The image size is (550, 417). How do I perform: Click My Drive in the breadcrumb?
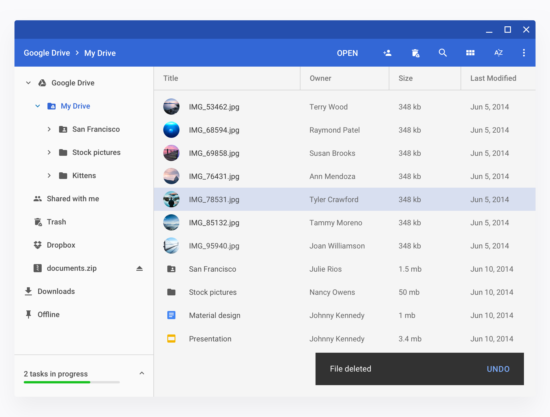(100, 53)
